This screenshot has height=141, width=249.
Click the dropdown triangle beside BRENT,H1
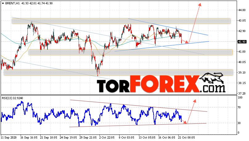[3, 3]
